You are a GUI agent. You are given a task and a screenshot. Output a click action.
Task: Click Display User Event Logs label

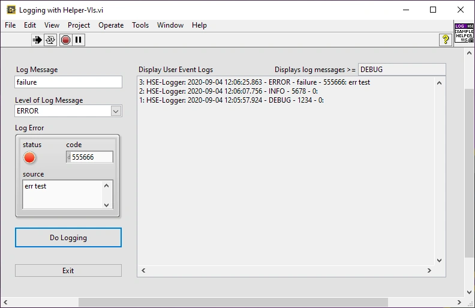click(x=176, y=70)
